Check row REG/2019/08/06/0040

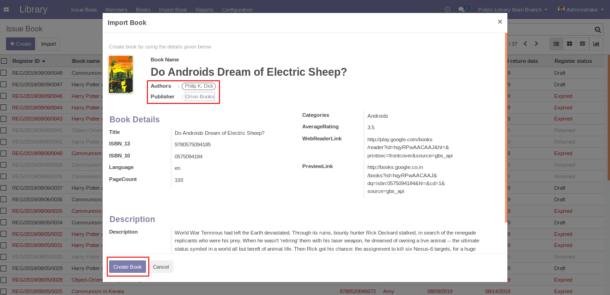point(4,153)
